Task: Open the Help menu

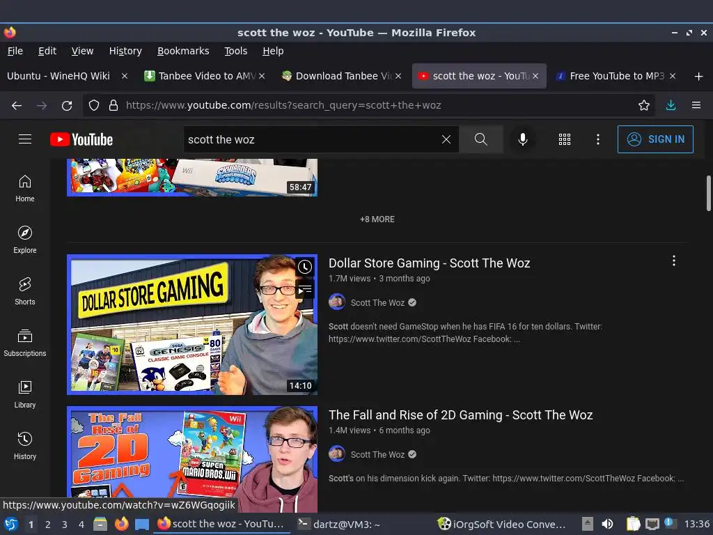Action: click(273, 51)
